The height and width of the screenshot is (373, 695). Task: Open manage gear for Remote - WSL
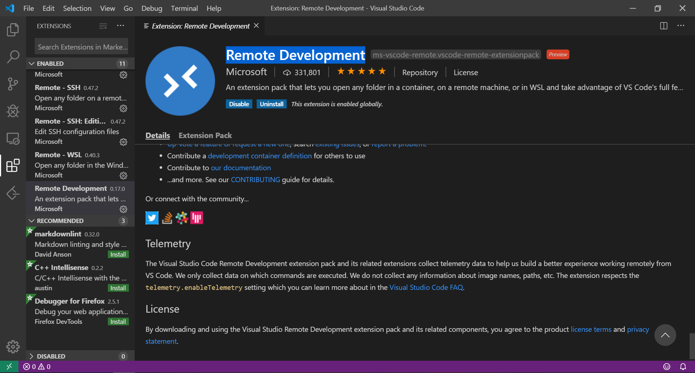123,176
